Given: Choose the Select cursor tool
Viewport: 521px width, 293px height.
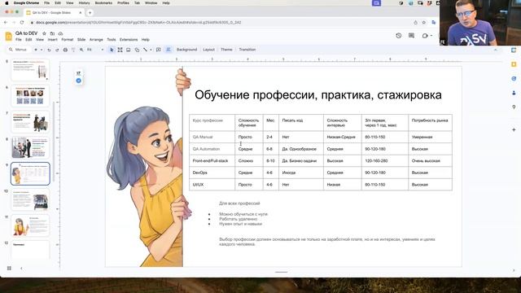Looking at the screenshot, I should pyautogui.click(x=112, y=50).
